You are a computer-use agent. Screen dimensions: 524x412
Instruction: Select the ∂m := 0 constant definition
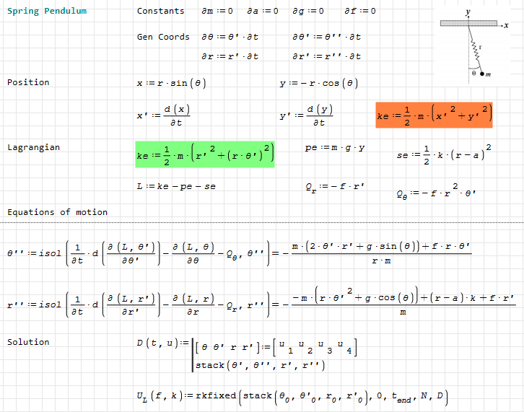[217, 12]
